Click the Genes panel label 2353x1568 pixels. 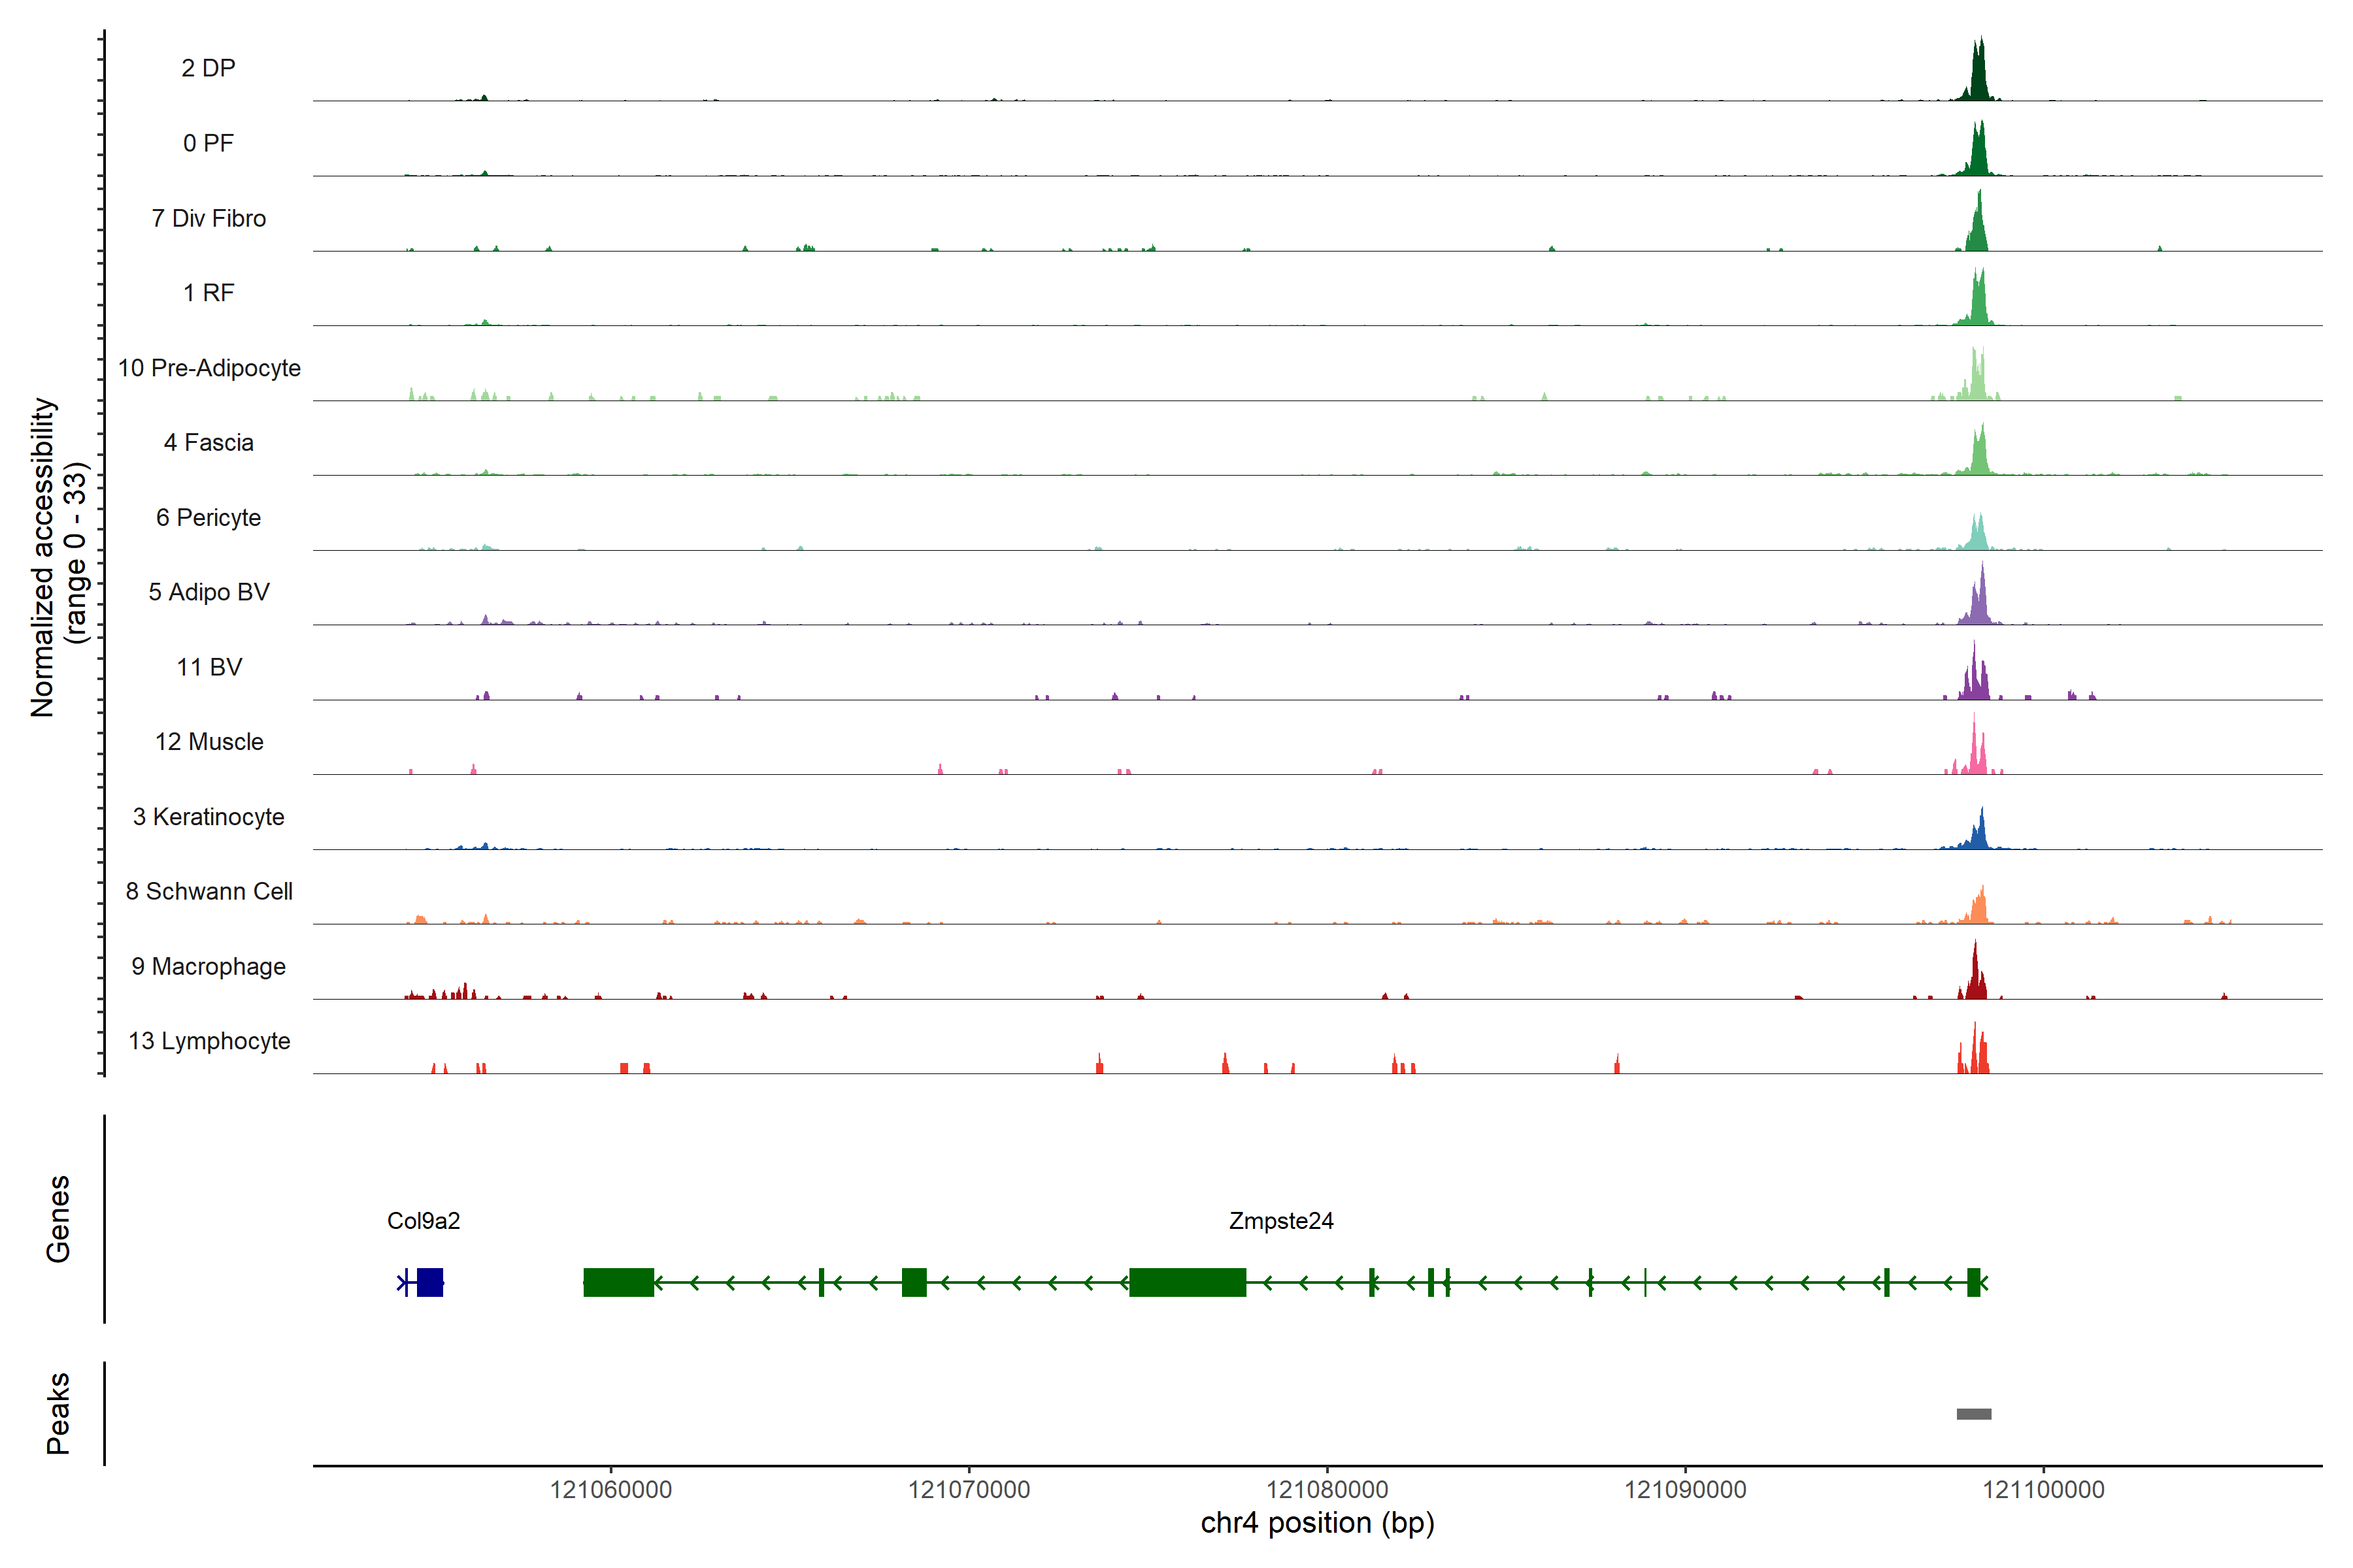(58, 1218)
